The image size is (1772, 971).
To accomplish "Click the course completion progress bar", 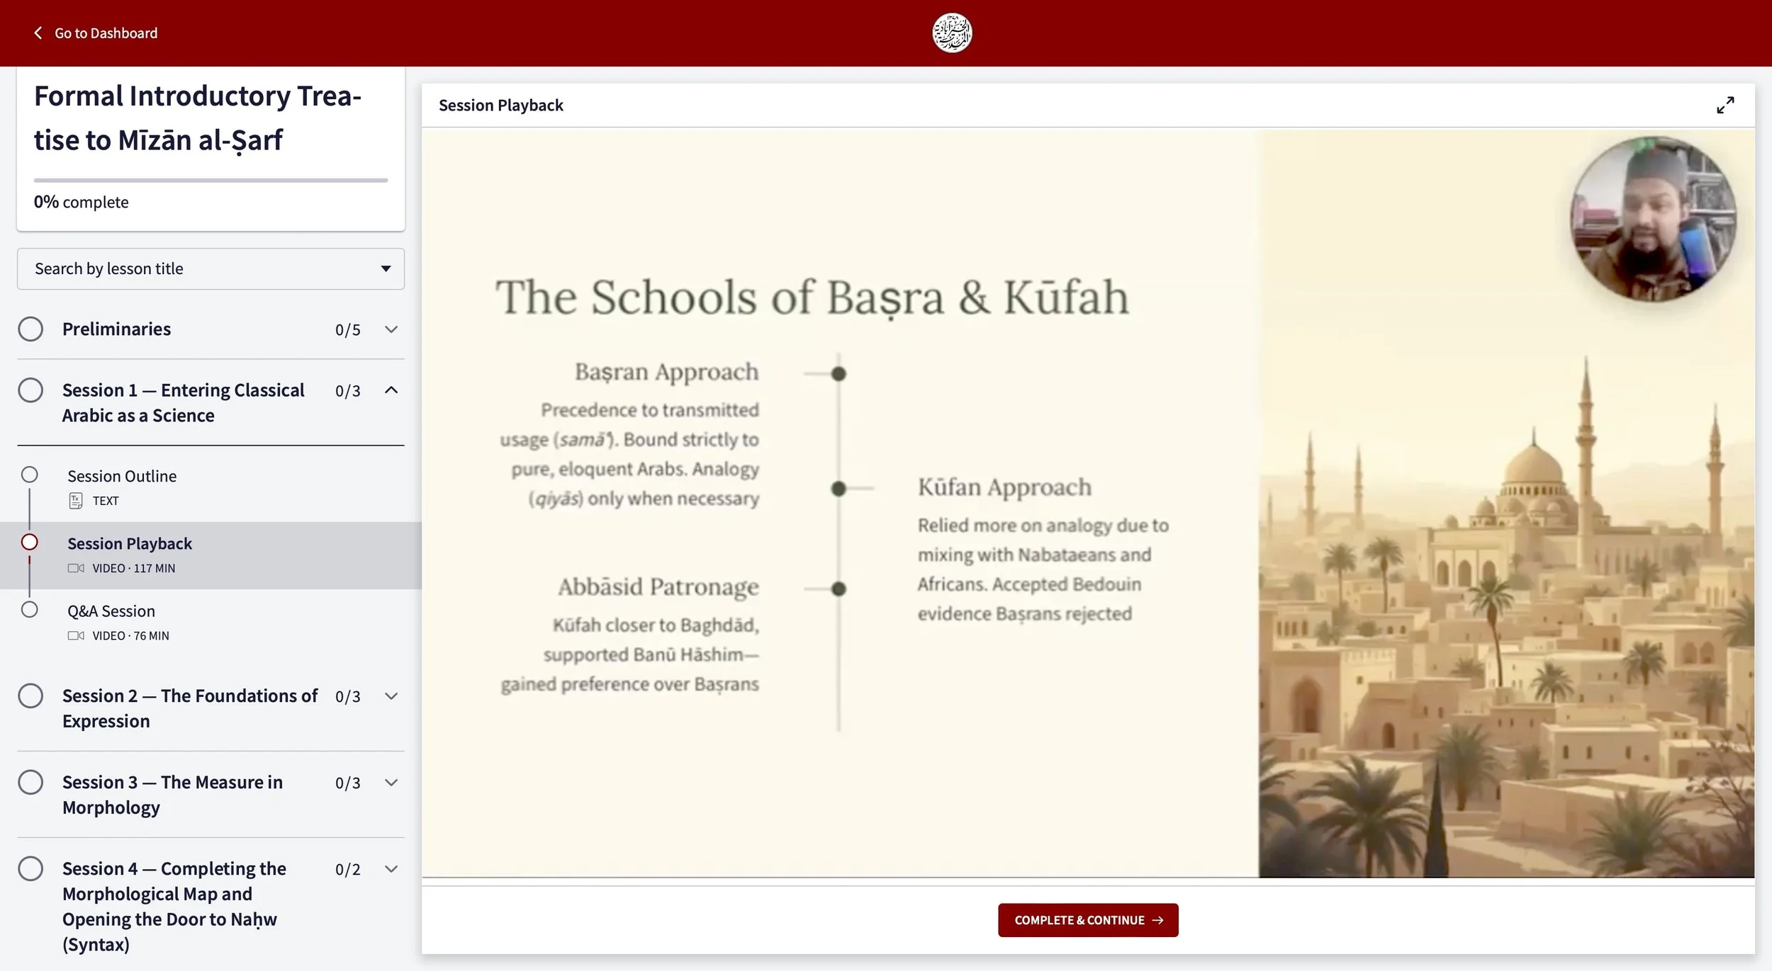I will [211, 180].
